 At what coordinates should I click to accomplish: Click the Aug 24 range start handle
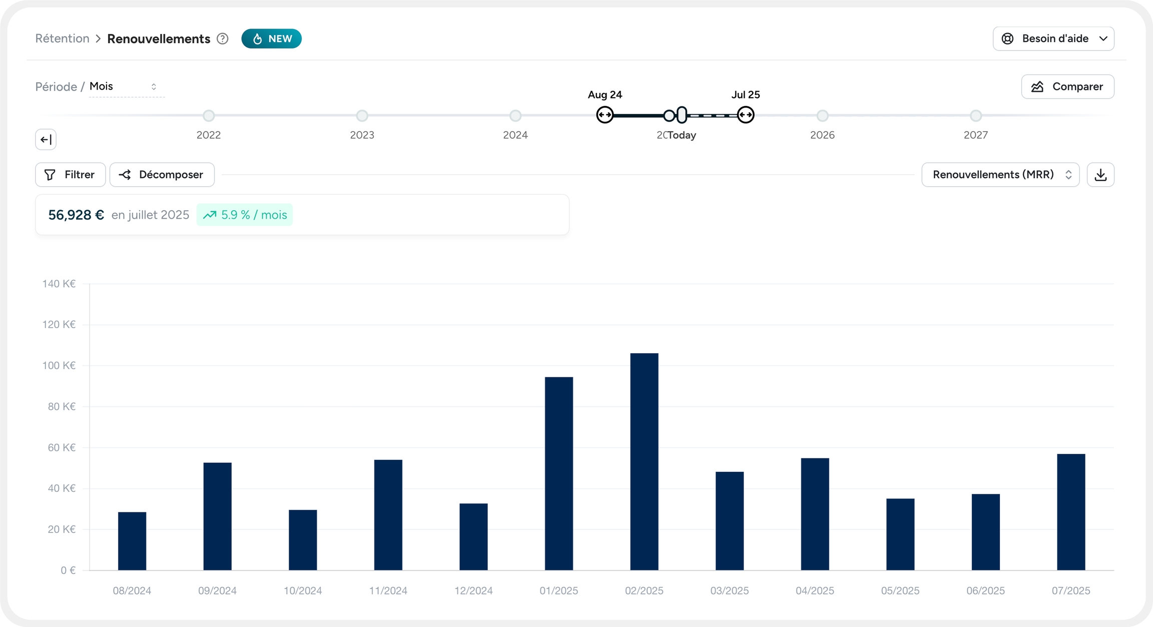tap(605, 115)
